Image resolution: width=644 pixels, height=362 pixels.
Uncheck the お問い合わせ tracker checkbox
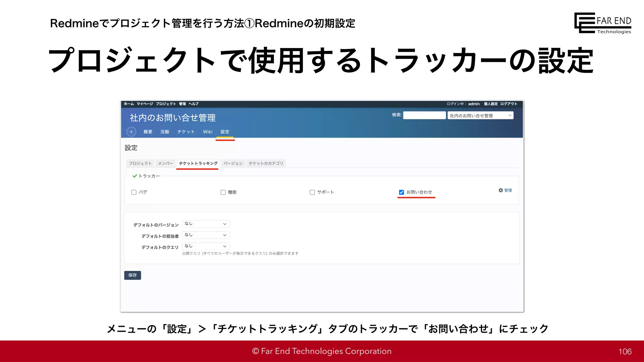coord(401,192)
